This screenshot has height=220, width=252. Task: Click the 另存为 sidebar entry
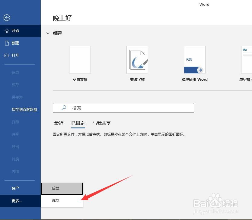(x=20, y=97)
